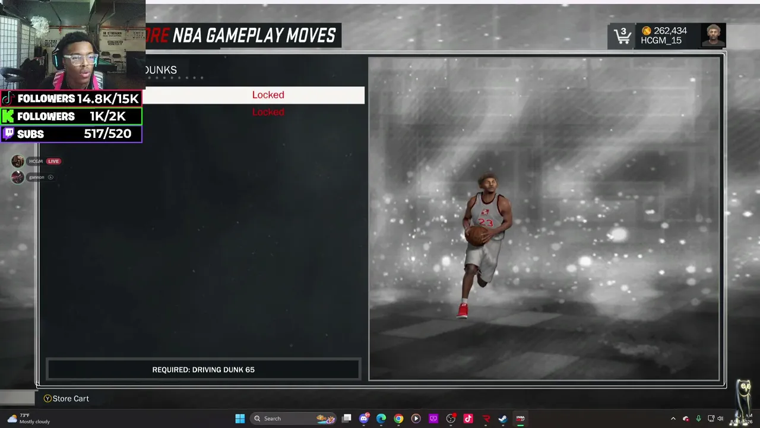Viewport: 760px width, 428px height.
Task: Click the Required Driving Dunk 65 box
Action: tap(204, 369)
